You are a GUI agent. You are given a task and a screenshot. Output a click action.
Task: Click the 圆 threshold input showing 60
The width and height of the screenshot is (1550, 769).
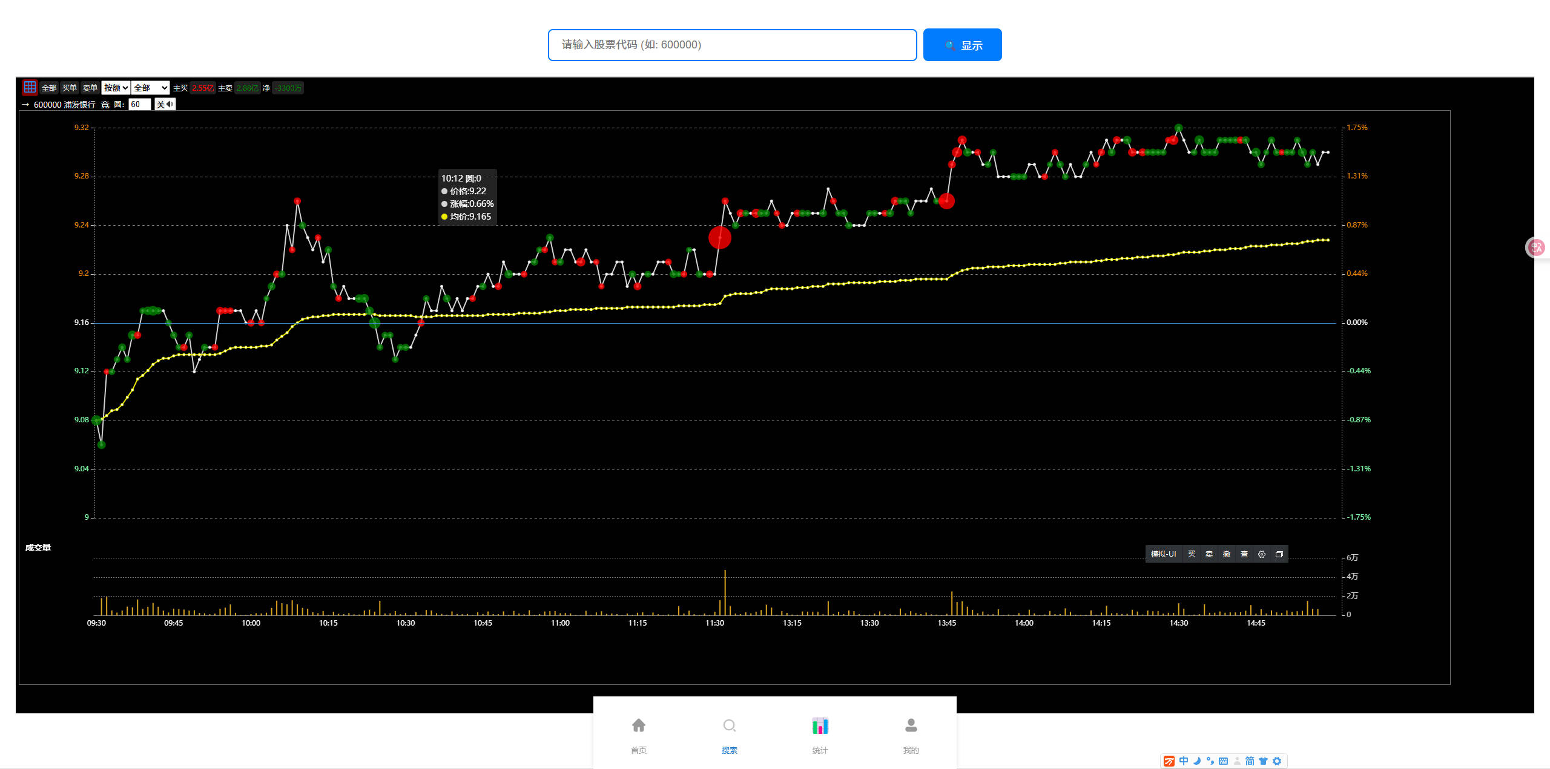[139, 105]
